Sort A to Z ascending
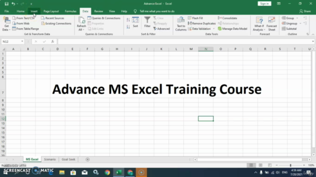Viewport: 316px width, 177px height. click(128, 20)
